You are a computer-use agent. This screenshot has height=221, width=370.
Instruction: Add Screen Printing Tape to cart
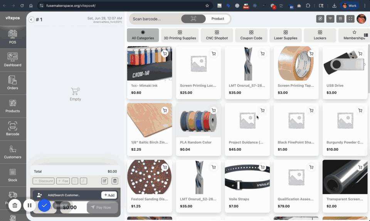(311, 54)
